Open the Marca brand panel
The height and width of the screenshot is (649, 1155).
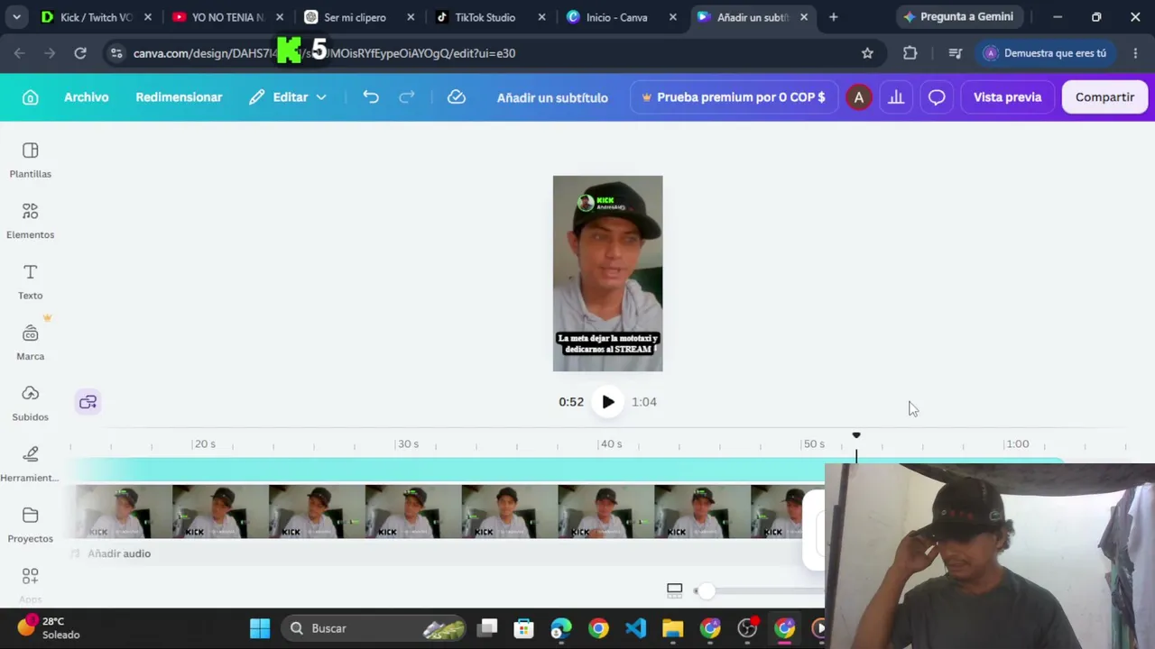pyautogui.click(x=31, y=343)
